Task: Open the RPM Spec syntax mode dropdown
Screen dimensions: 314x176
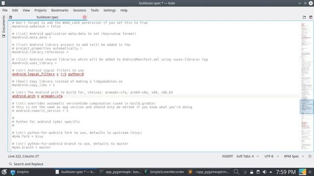Action: [294, 156]
